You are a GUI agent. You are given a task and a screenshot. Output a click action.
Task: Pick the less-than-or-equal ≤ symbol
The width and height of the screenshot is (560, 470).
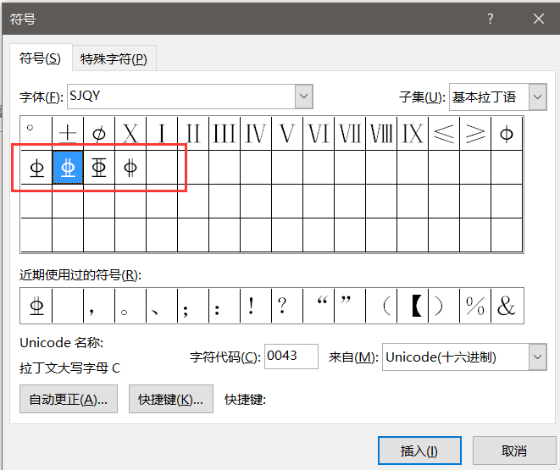pyautogui.click(x=444, y=134)
